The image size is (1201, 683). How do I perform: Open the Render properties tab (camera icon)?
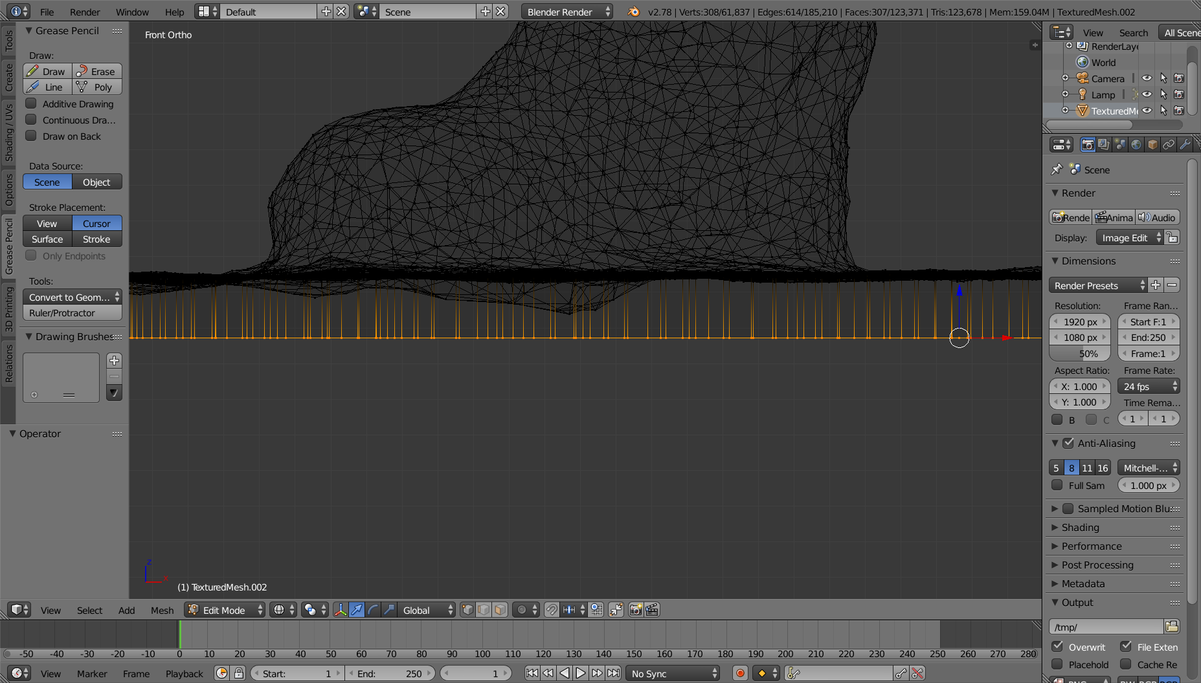click(1088, 144)
